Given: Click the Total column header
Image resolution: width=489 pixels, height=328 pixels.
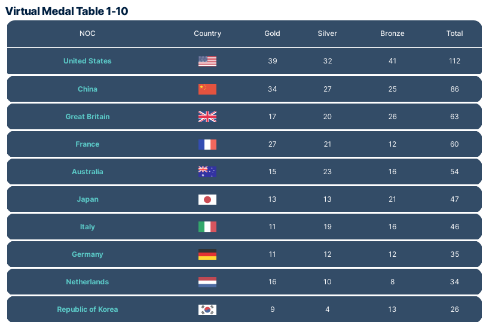Looking at the screenshot, I should [x=454, y=34].
